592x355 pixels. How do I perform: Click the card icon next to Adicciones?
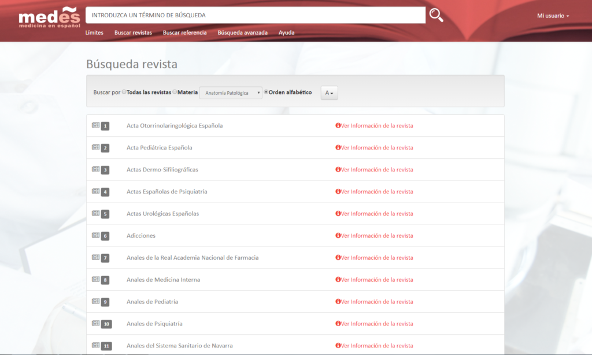click(95, 235)
